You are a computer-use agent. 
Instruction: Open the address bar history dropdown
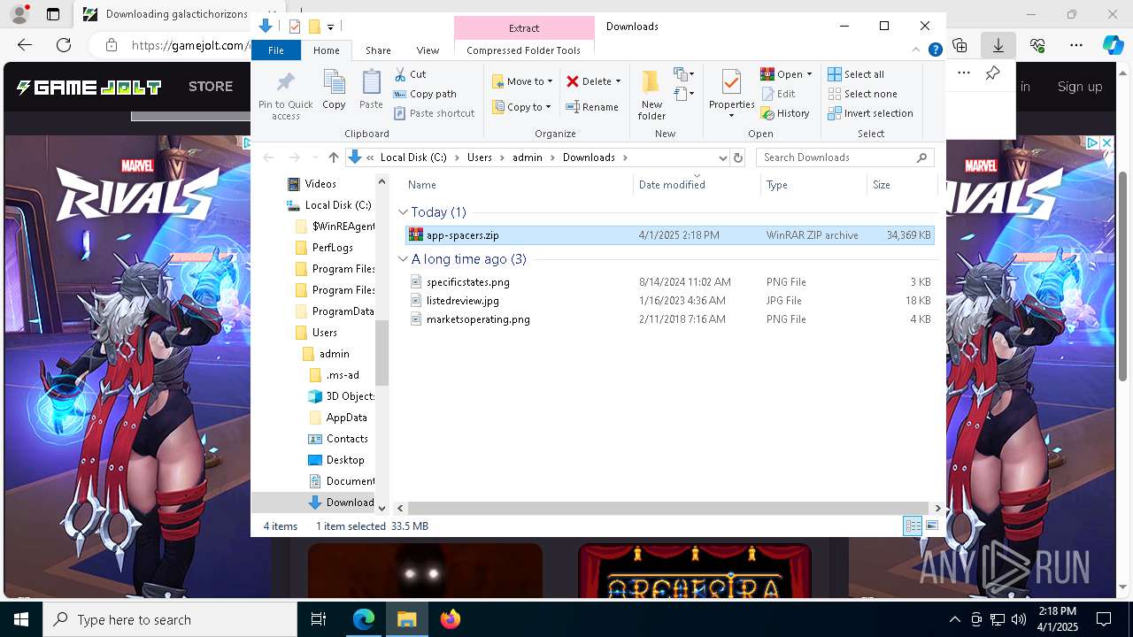click(x=722, y=157)
